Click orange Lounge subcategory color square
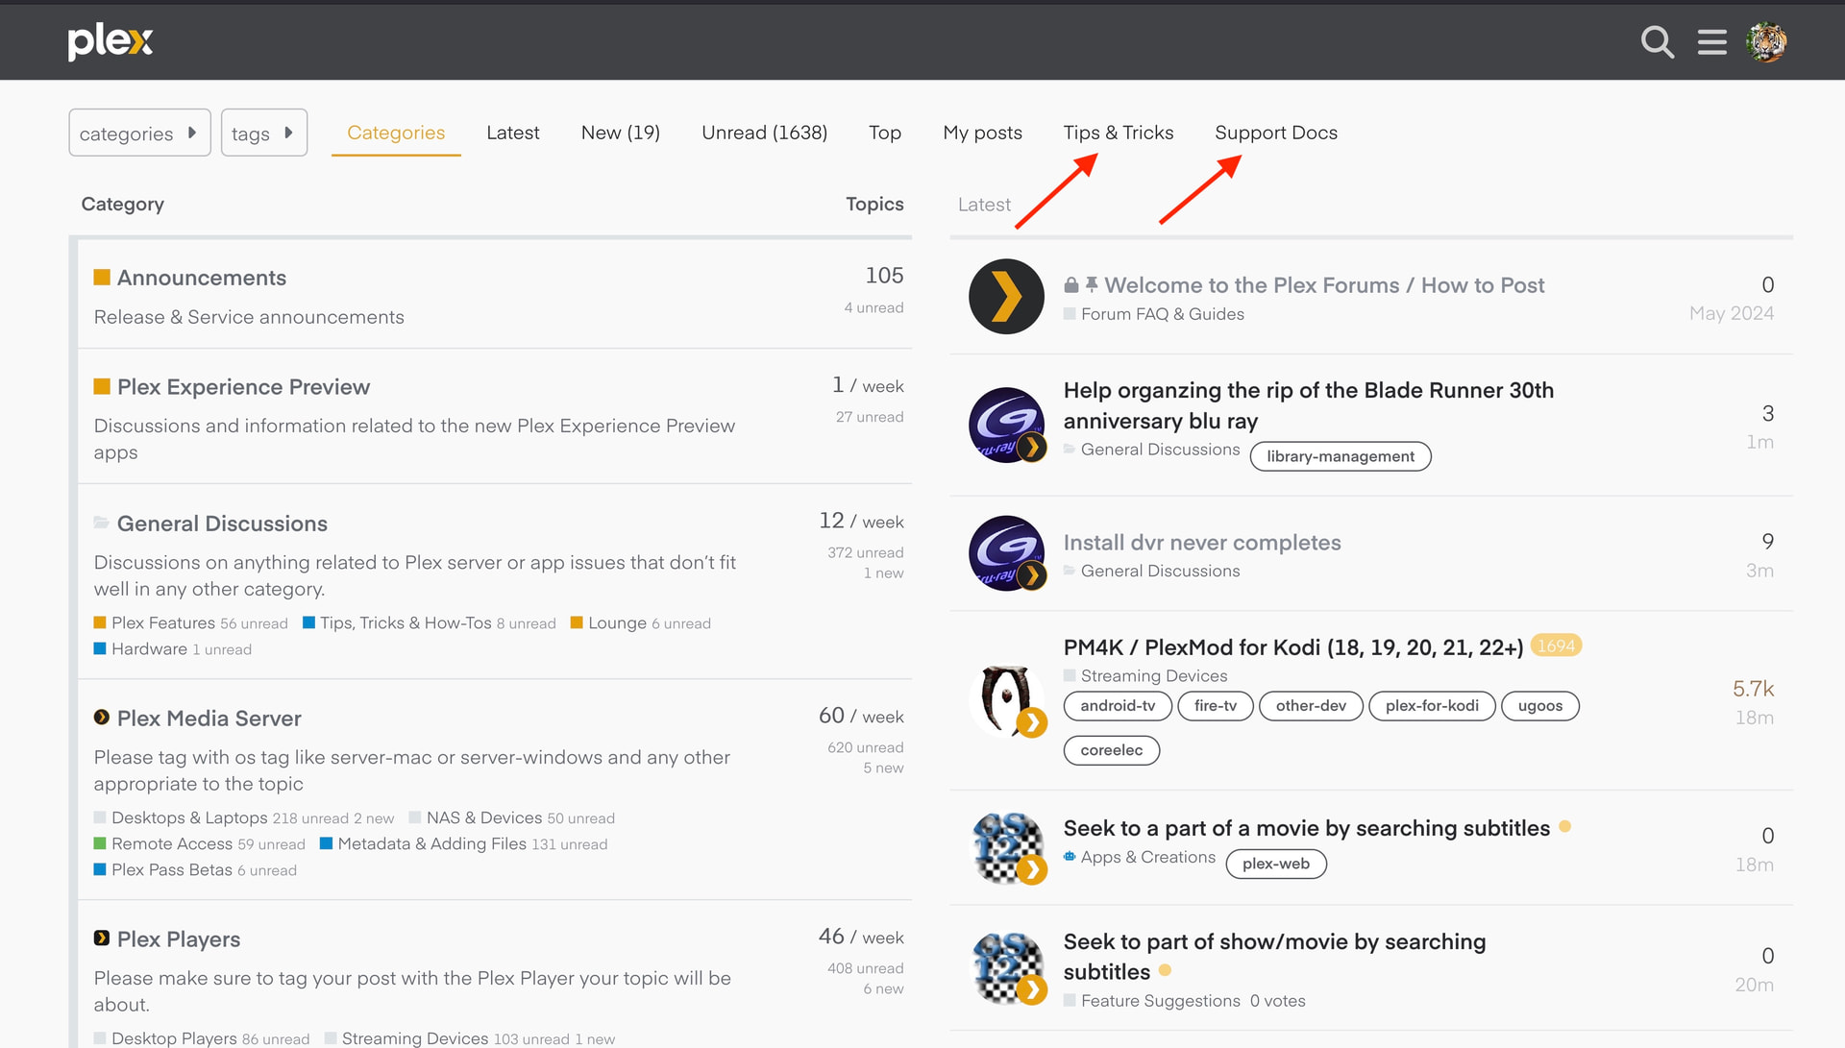Image resolution: width=1845 pixels, height=1048 pixels. coord(577,622)
